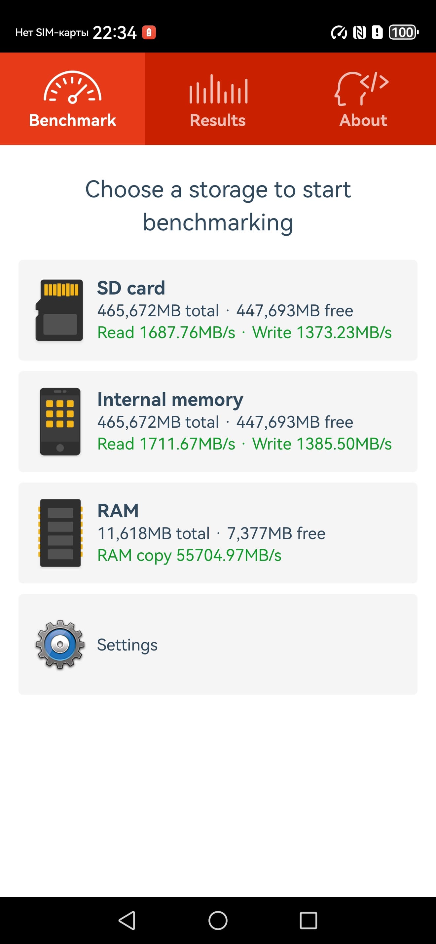Tap the Benchmark speedometer icon
This screenshot has width=436, height=944.
[72, 88]
